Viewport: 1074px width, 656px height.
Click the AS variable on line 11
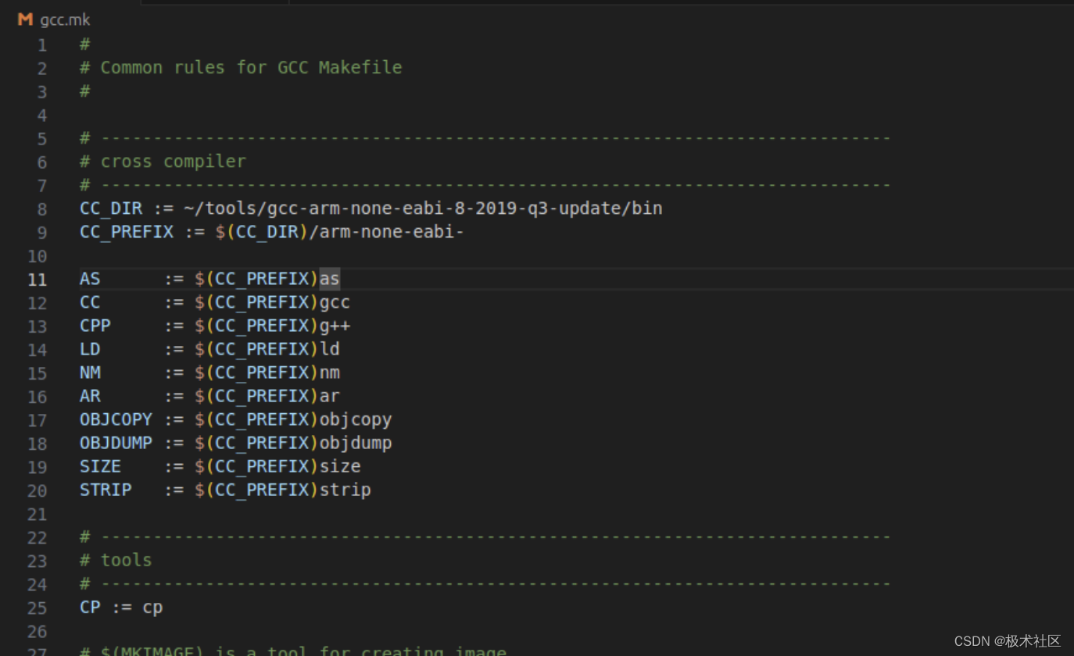[x=90, y=279]
